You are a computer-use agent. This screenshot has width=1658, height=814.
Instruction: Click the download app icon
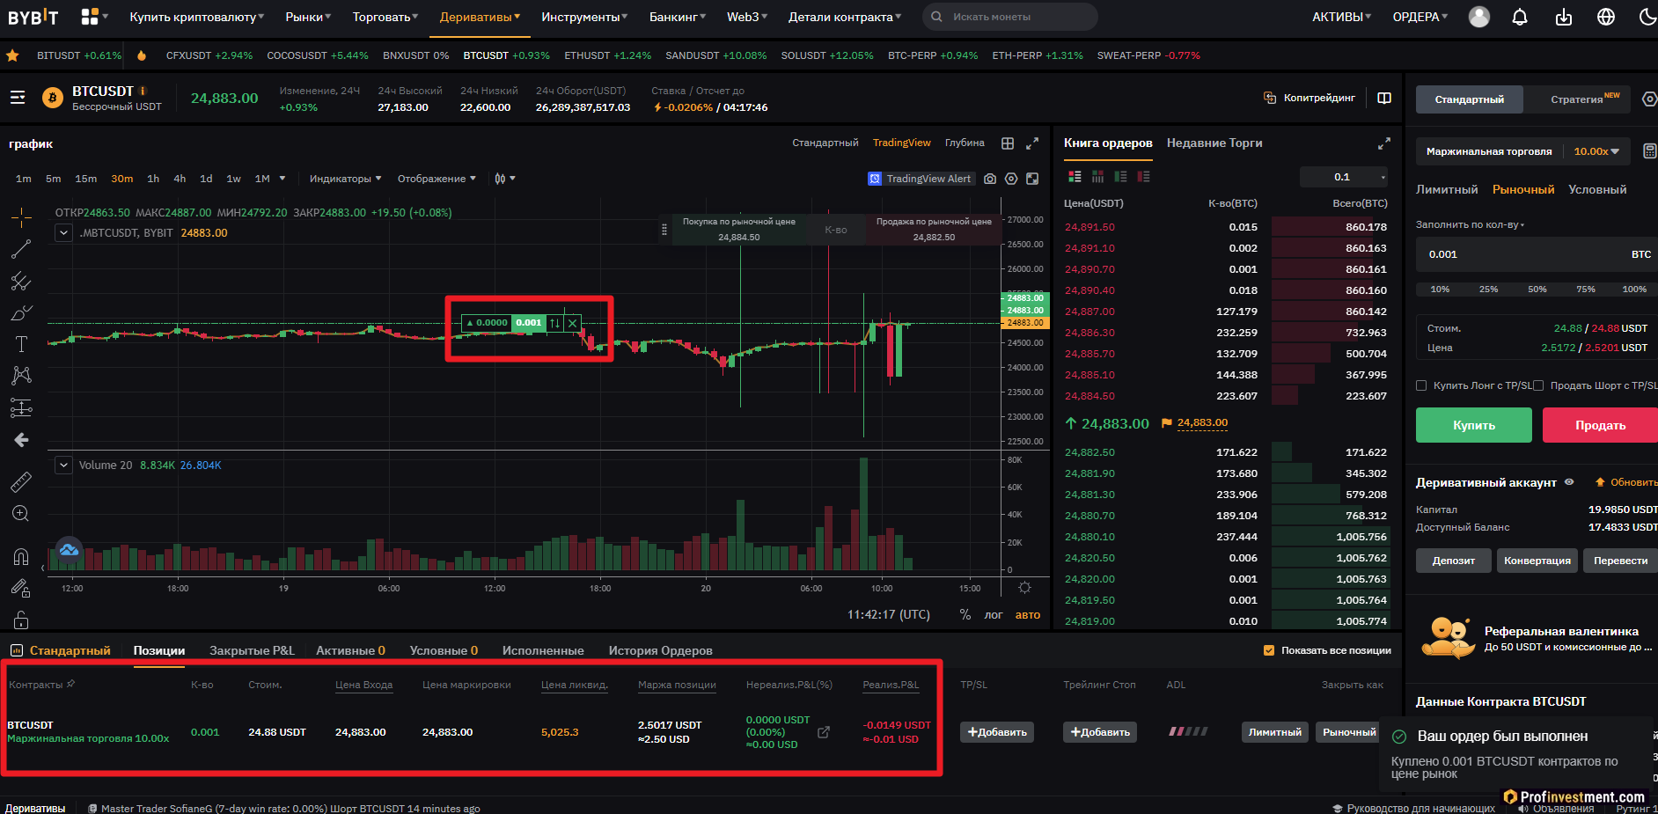1564,17
